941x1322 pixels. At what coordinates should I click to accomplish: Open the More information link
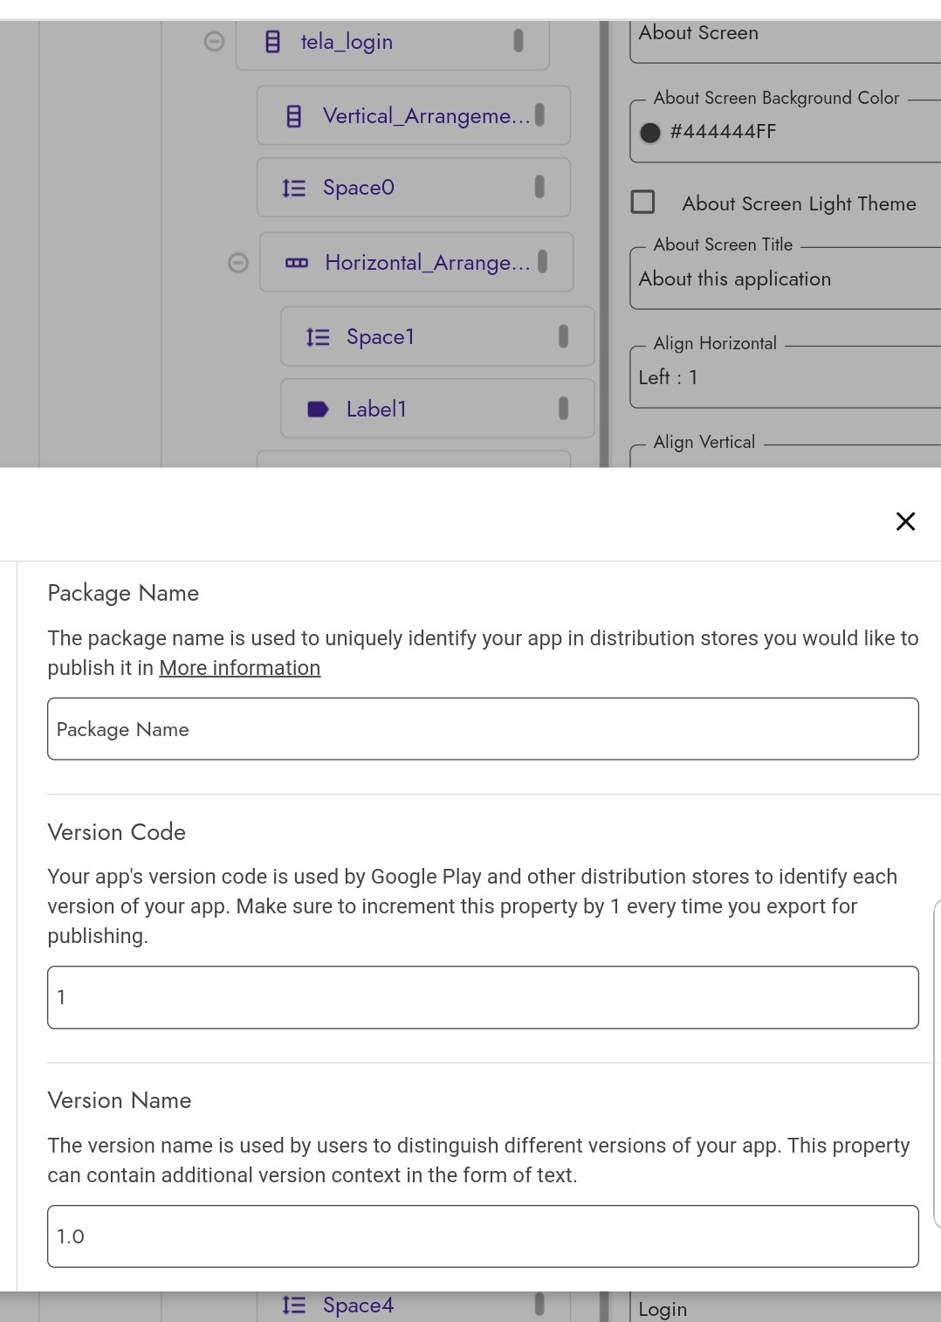pyautogui.click(x=239, y=668)
